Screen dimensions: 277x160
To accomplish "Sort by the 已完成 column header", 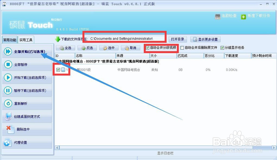I will 191,56.
